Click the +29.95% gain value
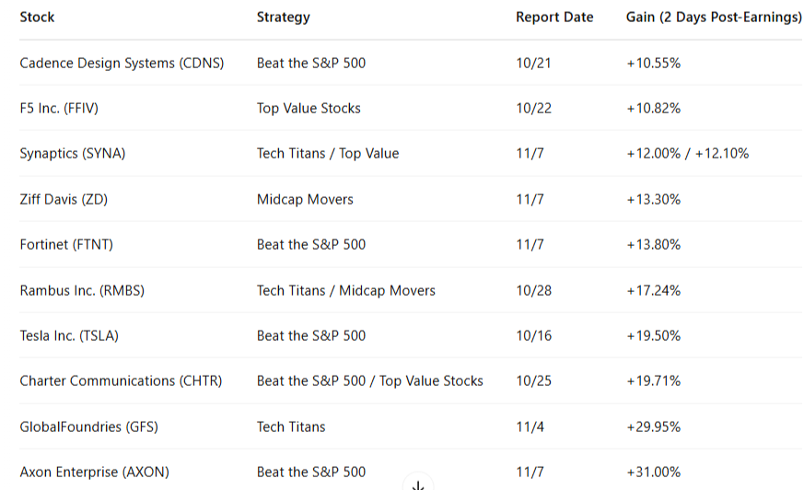The height and width of the screenshot is (490, 804). click(x=653, y=426)
